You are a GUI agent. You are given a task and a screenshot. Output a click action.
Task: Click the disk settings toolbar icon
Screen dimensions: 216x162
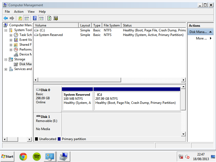tap(56, 18)
